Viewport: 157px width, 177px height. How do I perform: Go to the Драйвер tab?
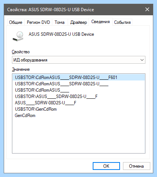[78, 22]
